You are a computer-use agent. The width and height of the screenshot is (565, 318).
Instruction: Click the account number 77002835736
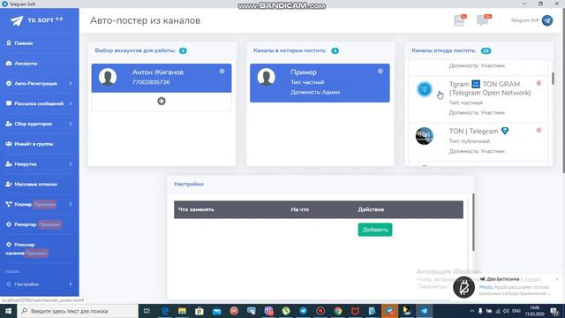[x=151, y=82]
